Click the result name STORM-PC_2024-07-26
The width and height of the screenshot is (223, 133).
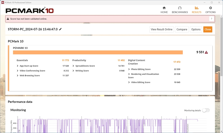click(33, 29)
